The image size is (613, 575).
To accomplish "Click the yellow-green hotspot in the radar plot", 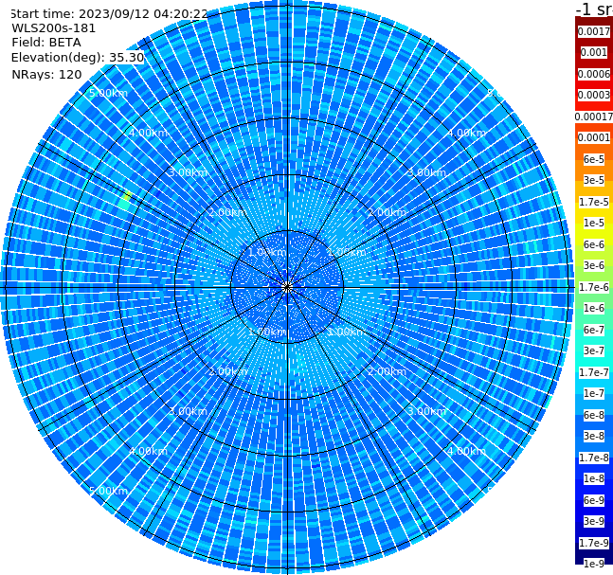I will tap(127, 197).
